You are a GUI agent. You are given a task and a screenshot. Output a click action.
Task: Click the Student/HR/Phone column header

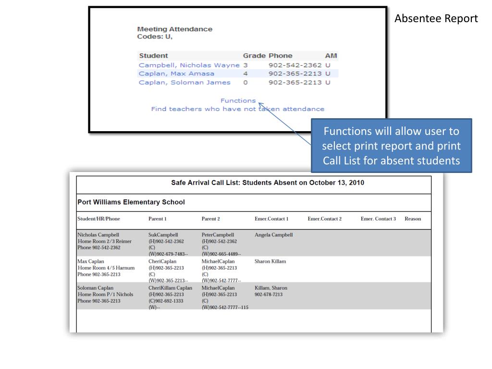(98, 219)
